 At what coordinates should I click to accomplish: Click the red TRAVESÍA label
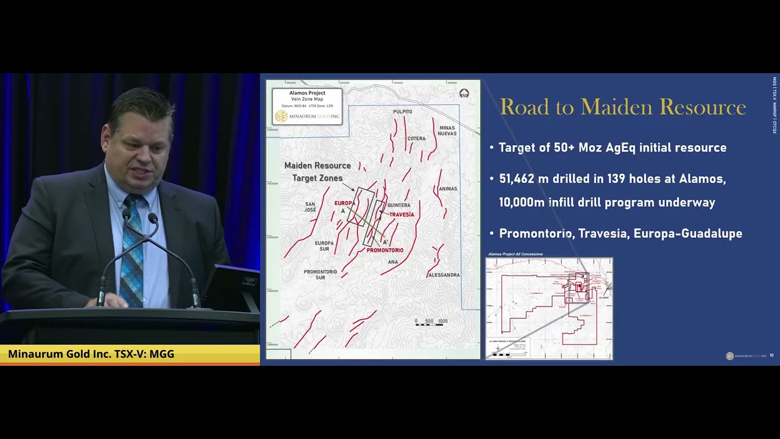coord(402,215)
